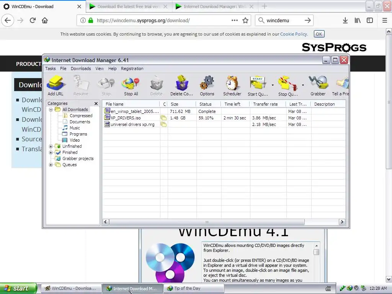
Task: Expand the Finished category node
Action: [x=51, y=152]
